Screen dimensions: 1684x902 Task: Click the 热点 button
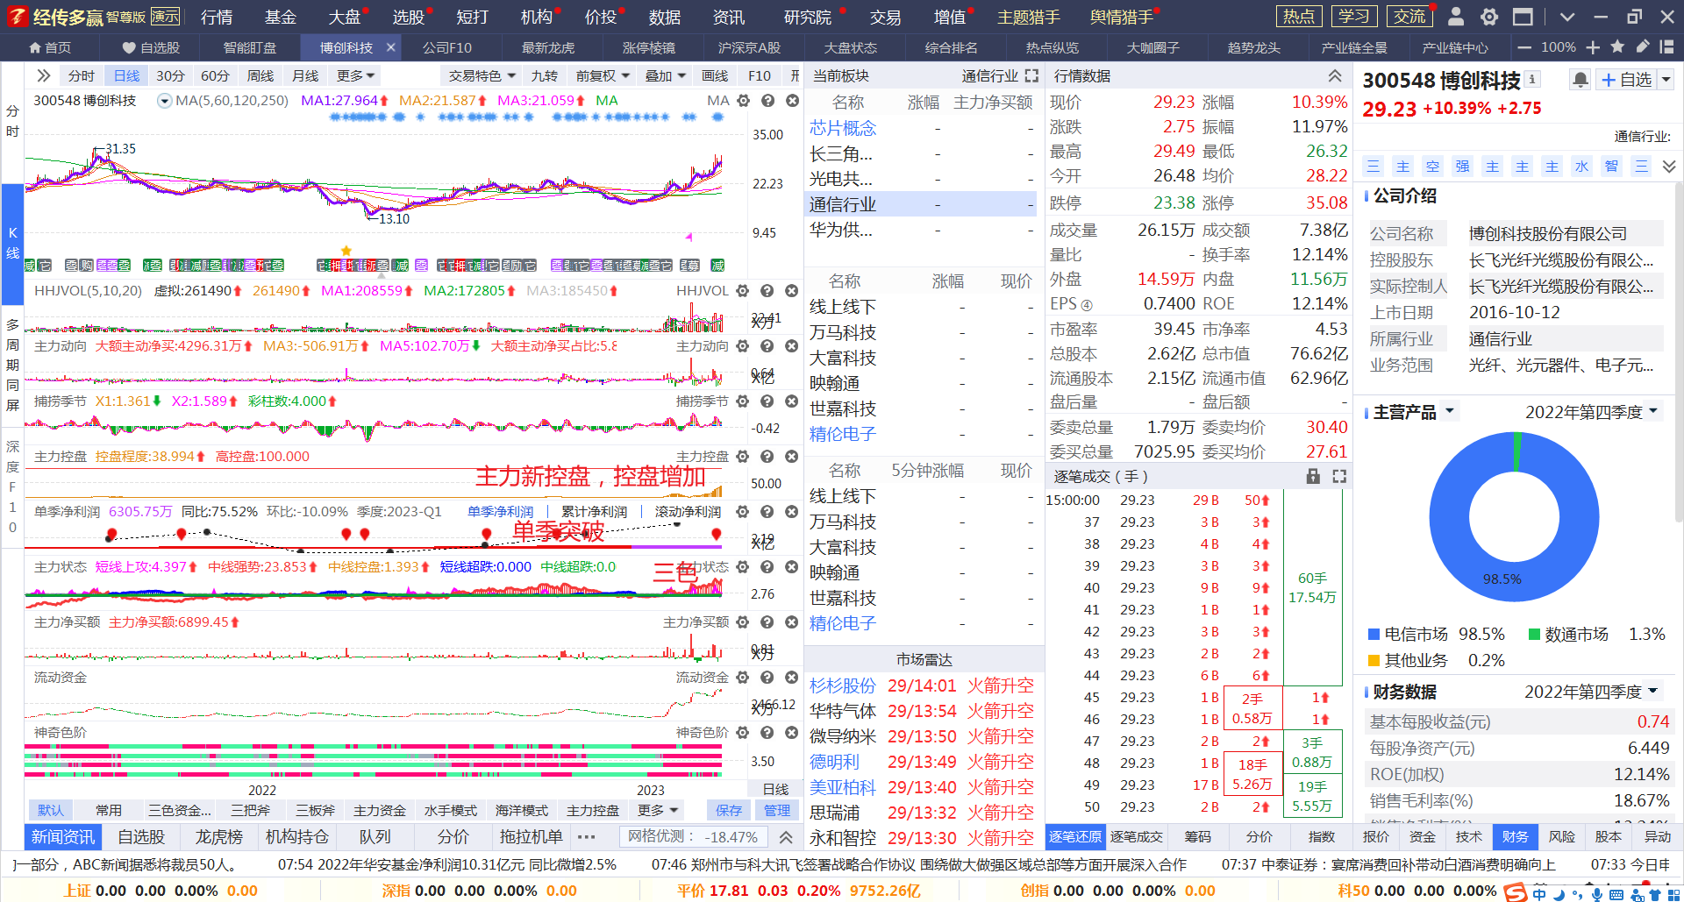(1299, 17)
